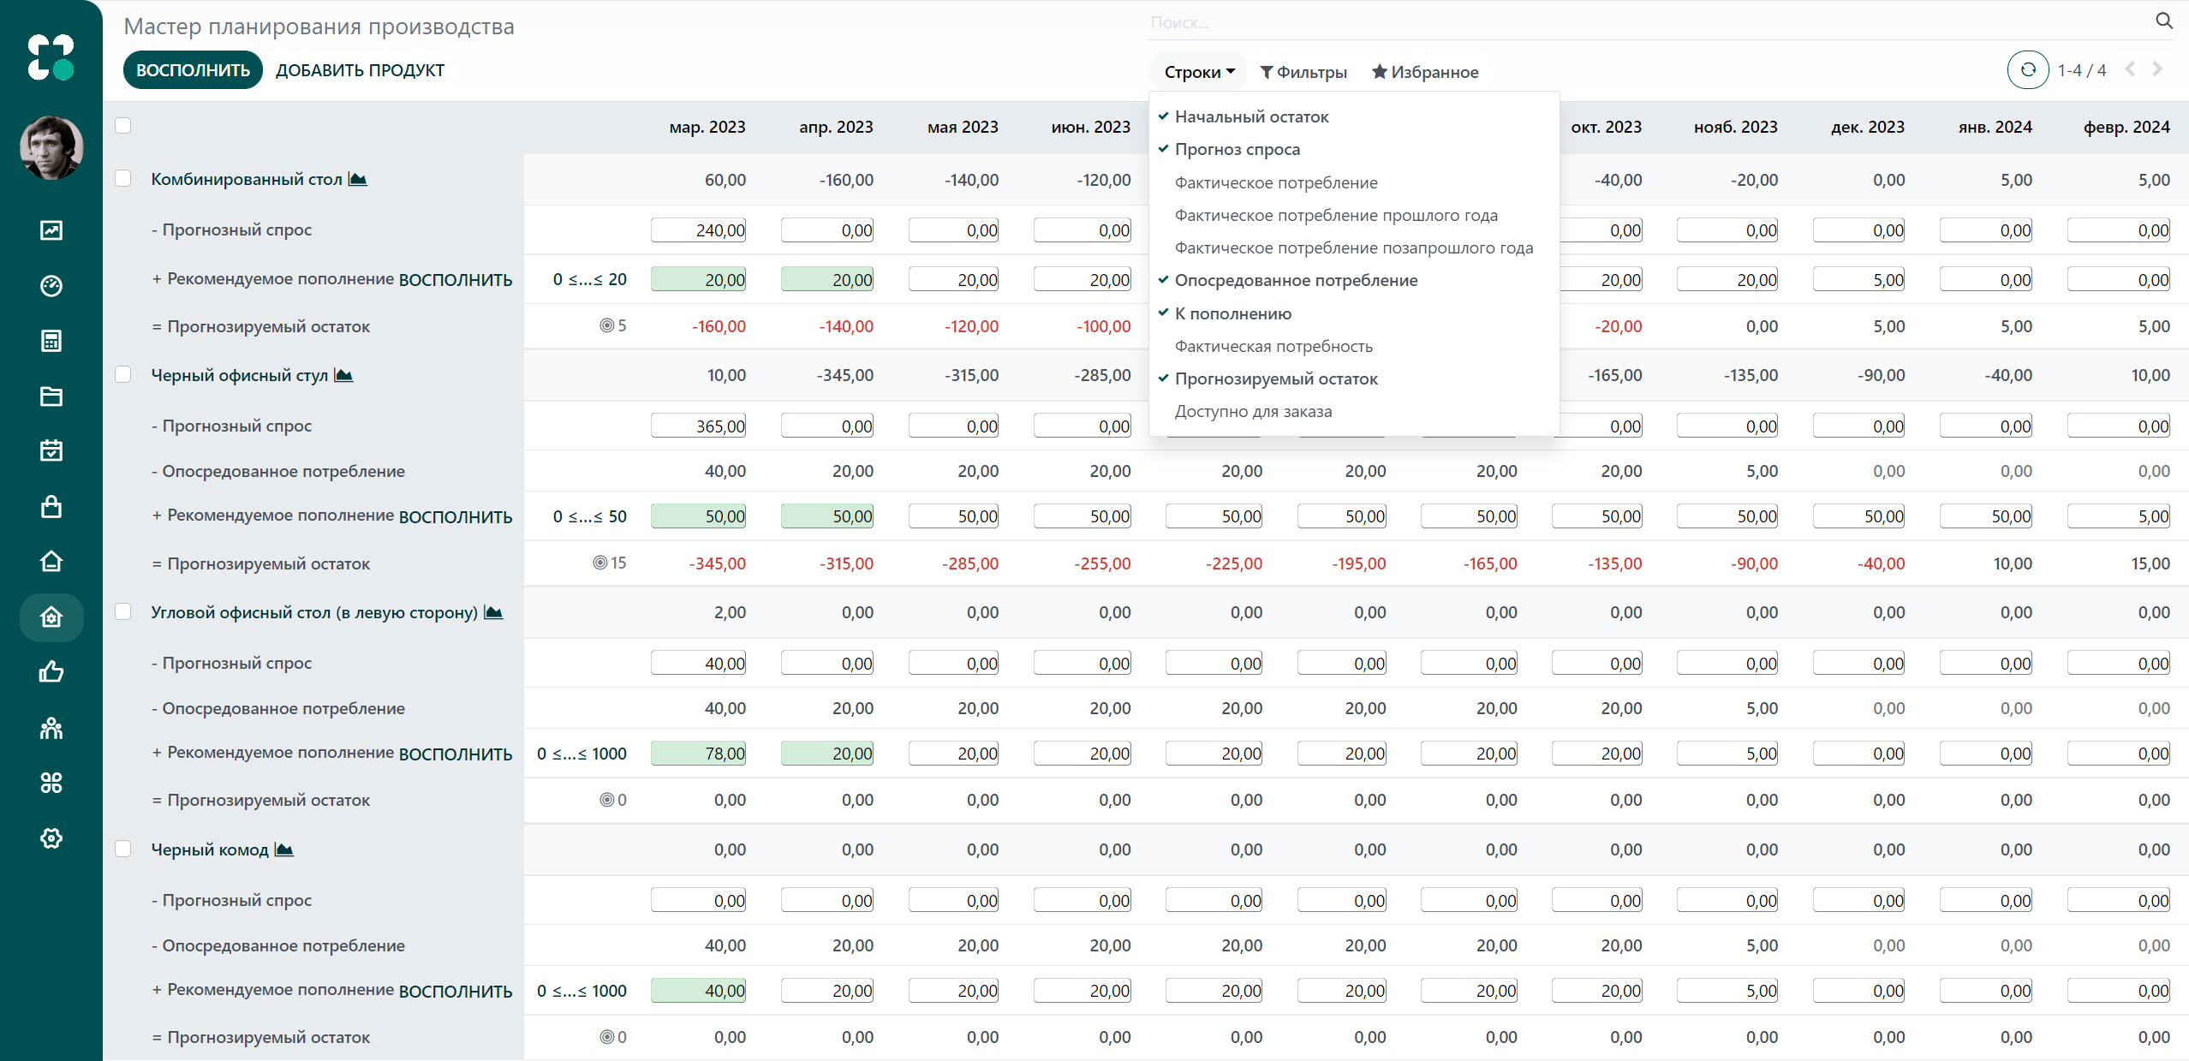
Task: Check the Черный офисный стул row checkbox
Action: [123, 374]
